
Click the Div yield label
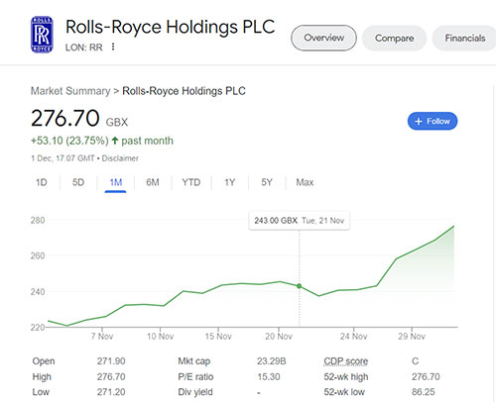pos(195,392)
